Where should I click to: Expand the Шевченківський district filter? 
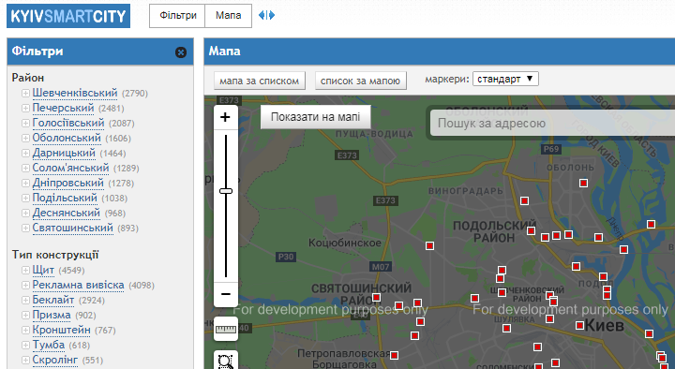[25, 94]
